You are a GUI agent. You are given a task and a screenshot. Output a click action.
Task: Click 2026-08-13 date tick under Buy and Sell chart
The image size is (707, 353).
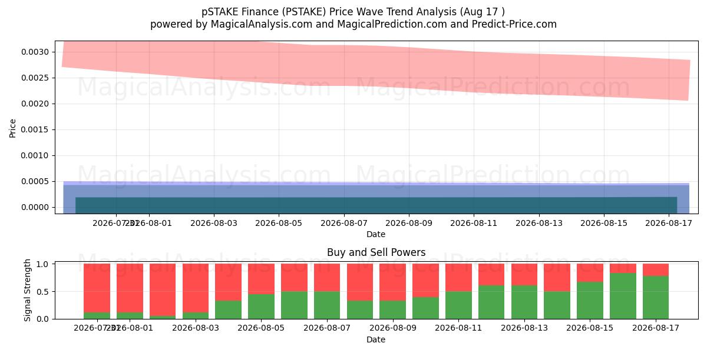(524, 328)
